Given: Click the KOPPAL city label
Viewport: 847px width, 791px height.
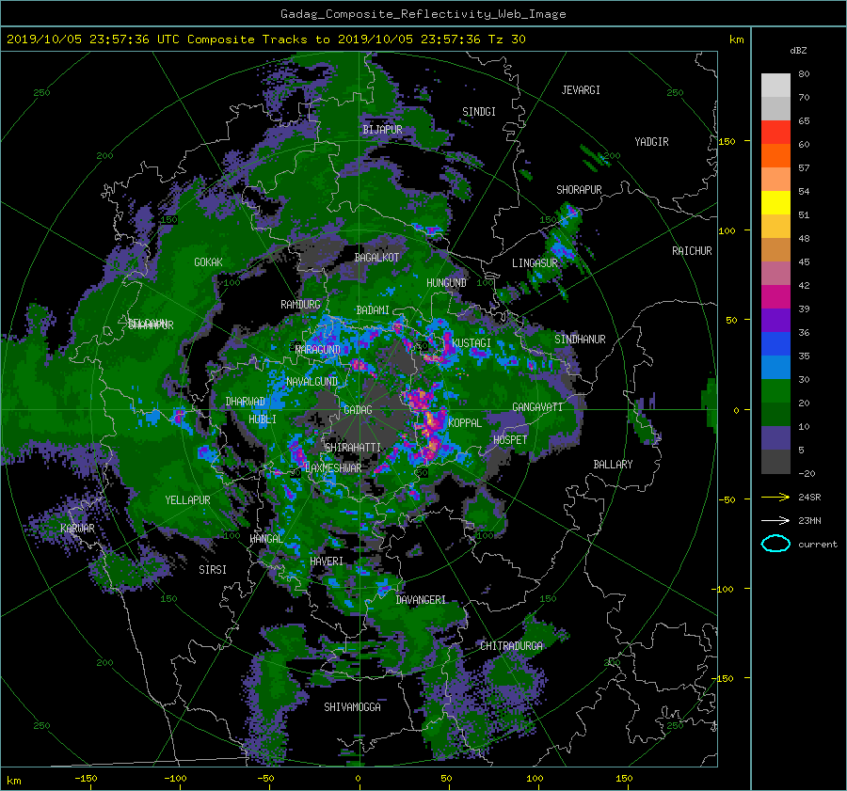Looking at the screenshot, I should pos(465,422).
